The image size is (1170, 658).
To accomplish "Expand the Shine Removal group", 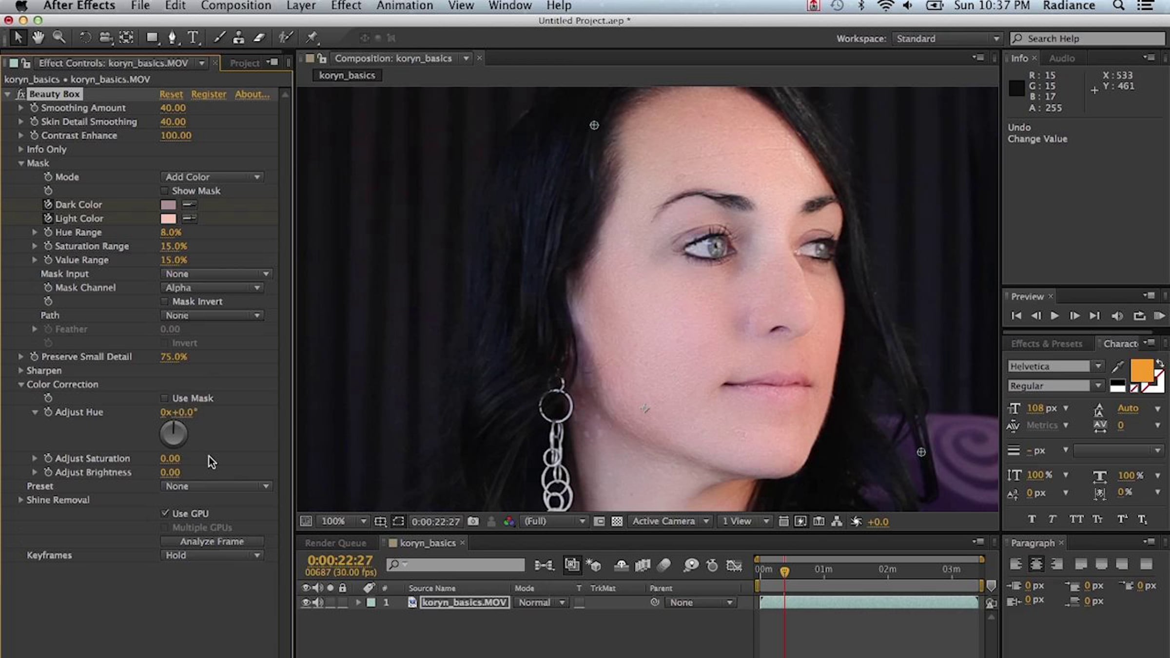I will tap(21, 500).
